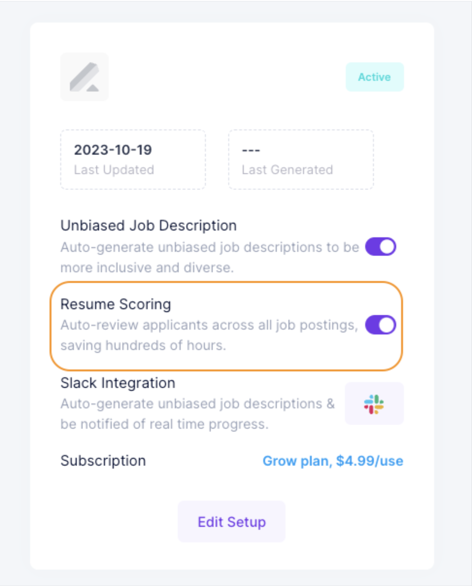
Task: Click the 2023-10-19 date text
Action: 113,150
